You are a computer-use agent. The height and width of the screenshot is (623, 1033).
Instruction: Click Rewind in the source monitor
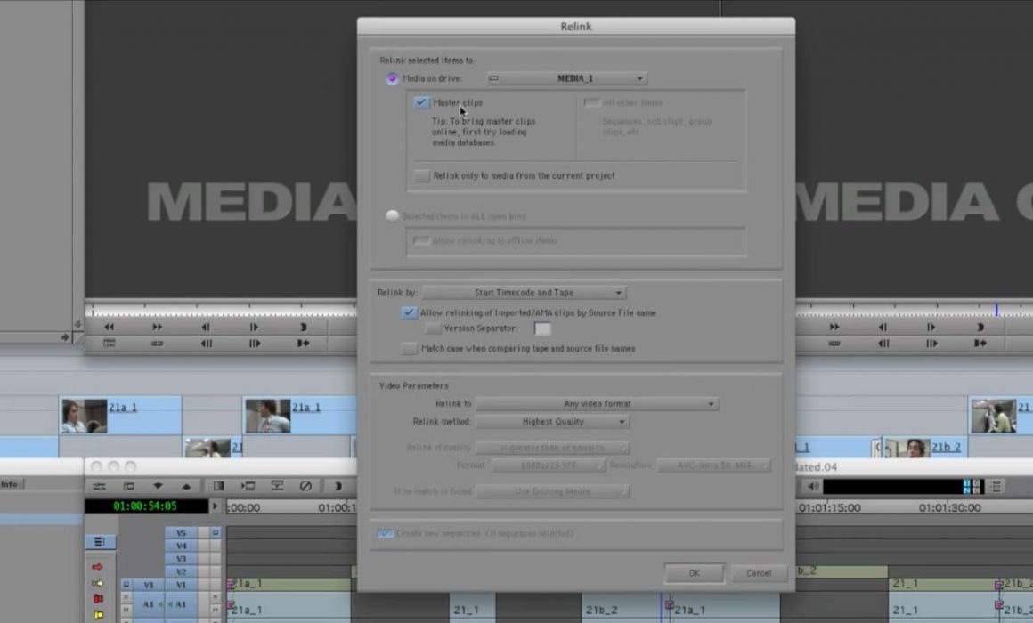109,327
